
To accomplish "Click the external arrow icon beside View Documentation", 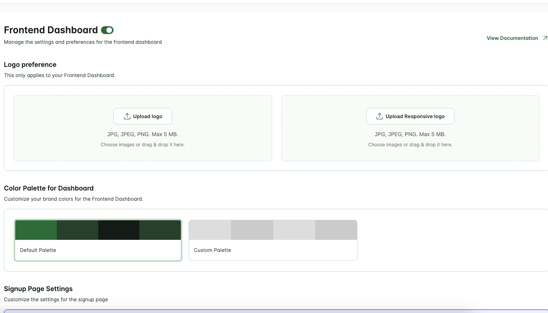I will (x=545, y=38).
